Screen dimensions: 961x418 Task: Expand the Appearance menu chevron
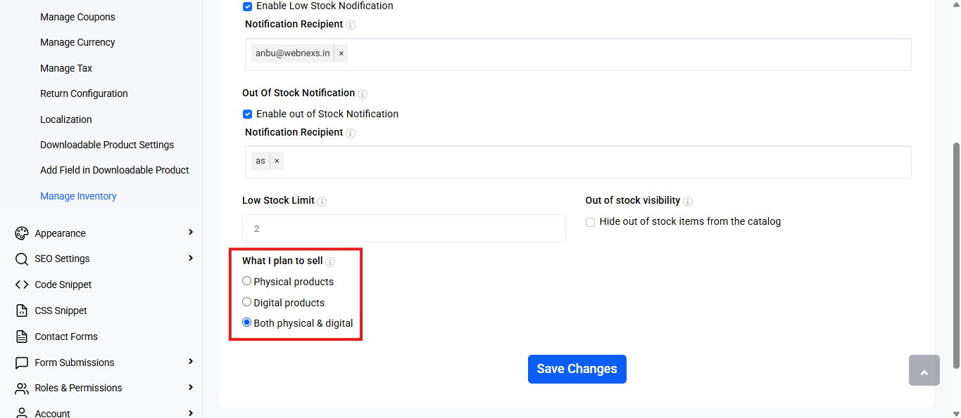point(190,233)
